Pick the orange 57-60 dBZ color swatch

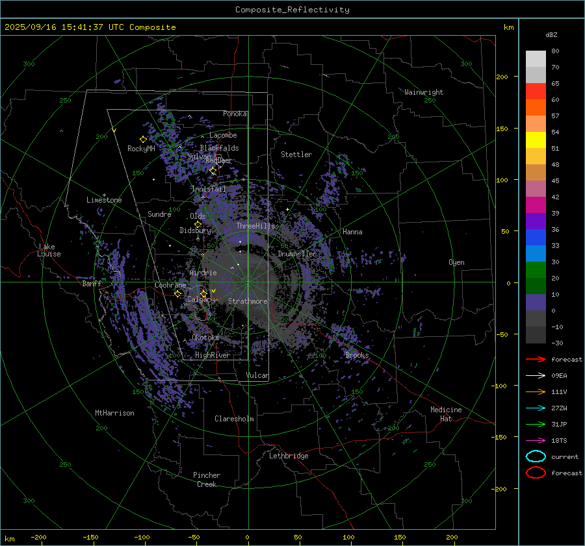tap(536, 108)
